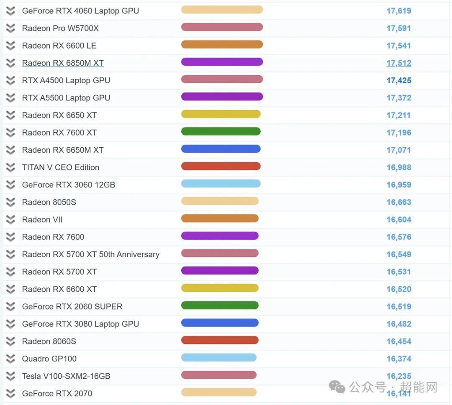Click the 16,454 score value
Image resolution: width=452 pixels, height=405 pixels.
[399, 341]
